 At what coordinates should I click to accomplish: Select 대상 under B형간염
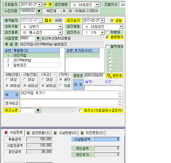7,80
